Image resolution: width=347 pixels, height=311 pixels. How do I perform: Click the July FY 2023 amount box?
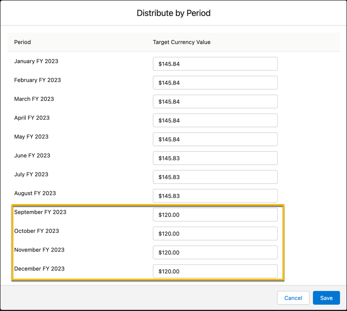(x=215, y=177)
